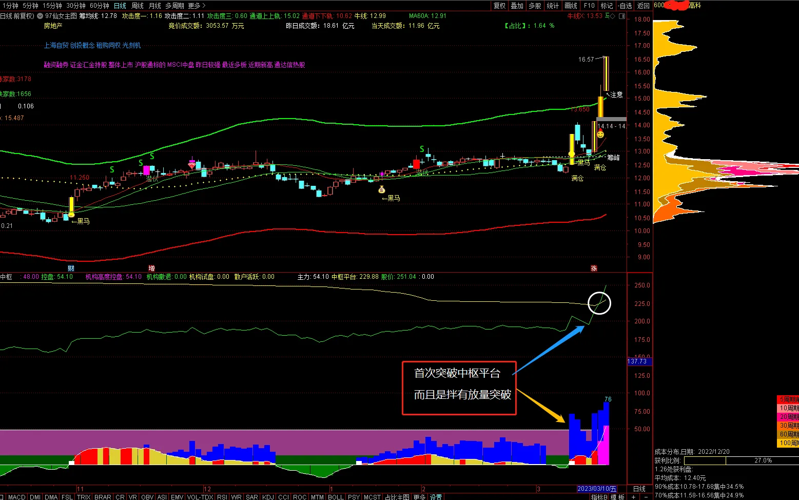Select the 5周期前 cost color swatch

[x=788, y=399]
